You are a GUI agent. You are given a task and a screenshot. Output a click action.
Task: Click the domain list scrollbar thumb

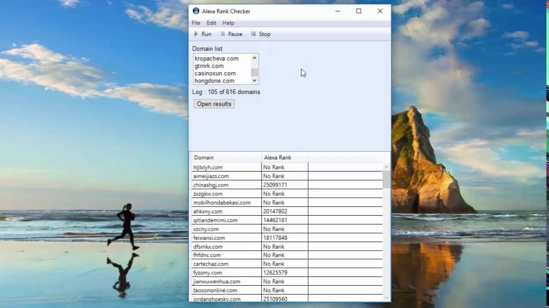point(254,72)
